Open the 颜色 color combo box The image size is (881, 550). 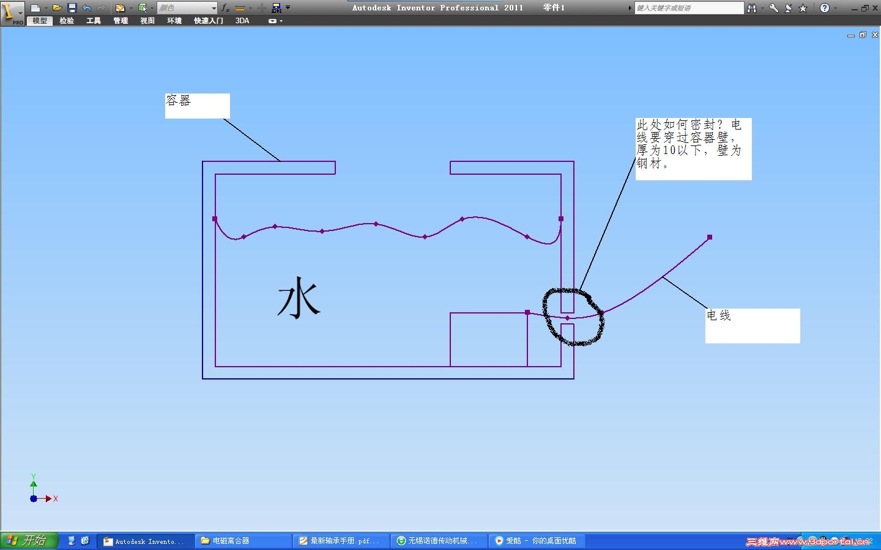(x=187, y=8)
